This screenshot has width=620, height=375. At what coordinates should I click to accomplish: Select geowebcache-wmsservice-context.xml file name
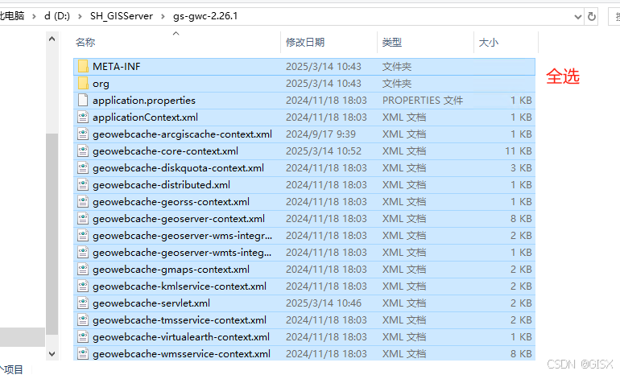[181, 353]
